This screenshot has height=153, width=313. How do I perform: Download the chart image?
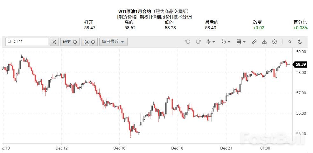click(264, 42)
